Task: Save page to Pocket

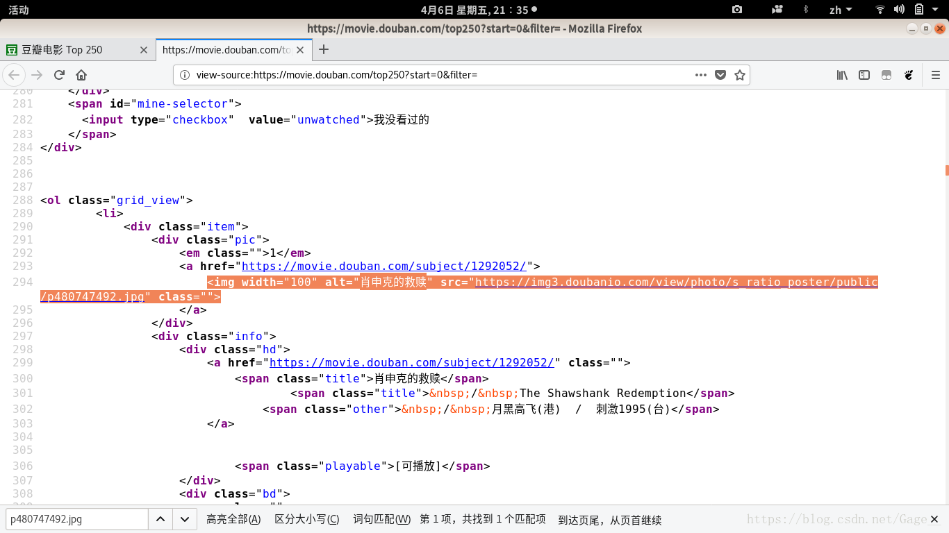Action: click(x=720, y=75)
